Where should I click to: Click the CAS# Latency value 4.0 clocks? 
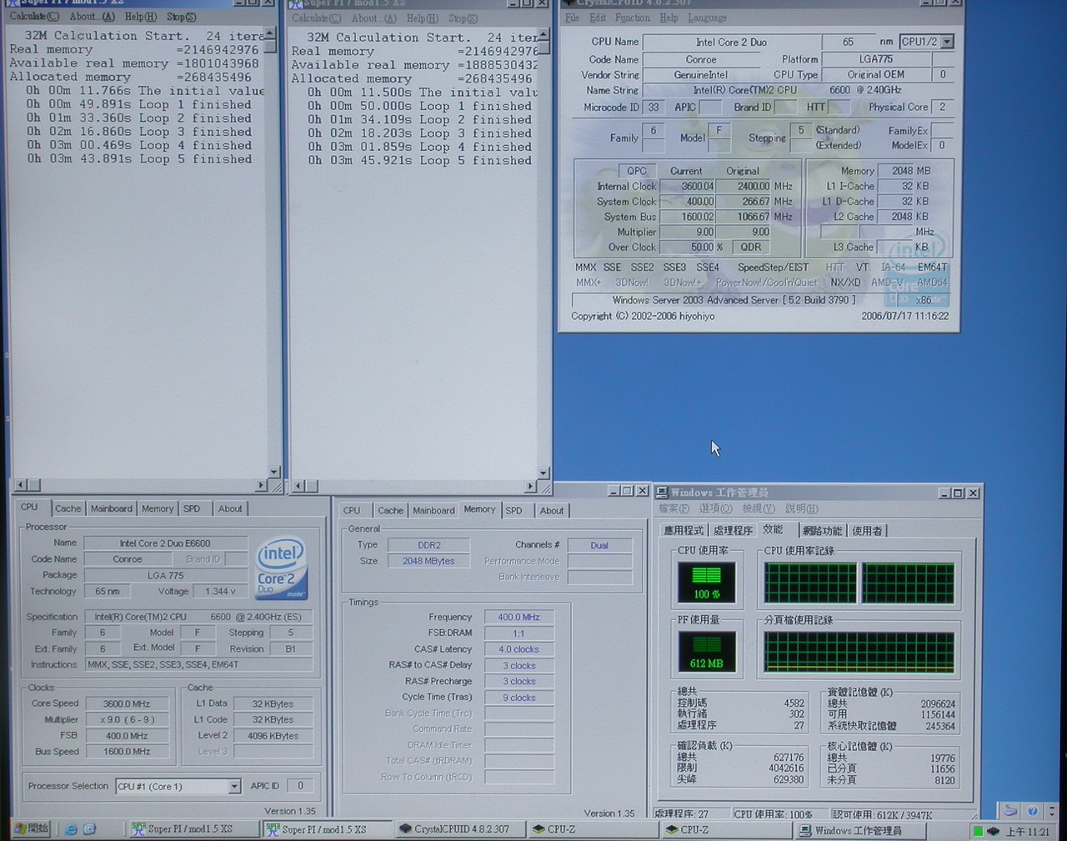518,649
